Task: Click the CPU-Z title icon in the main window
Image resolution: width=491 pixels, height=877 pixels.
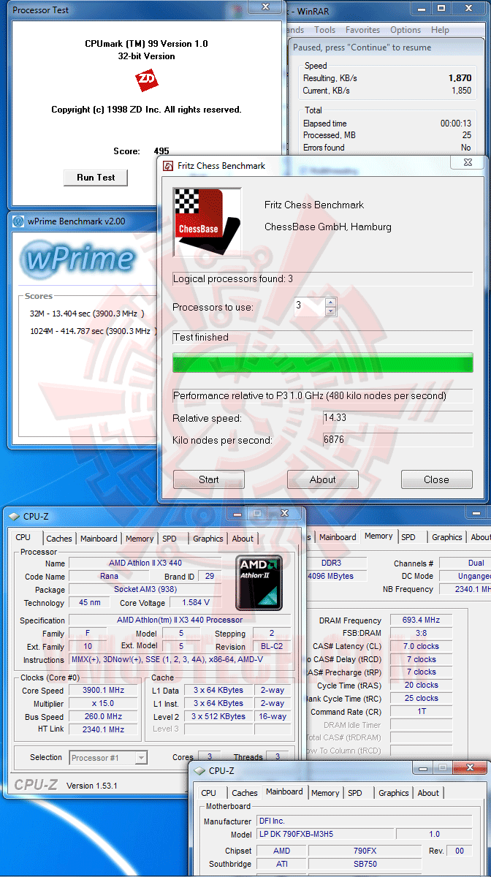Action: [x=15, y=516]
